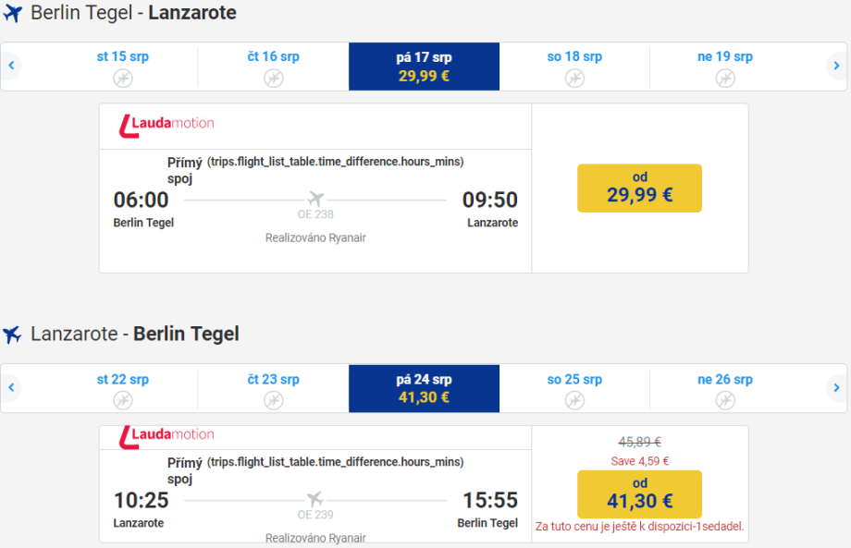Click the returning plane icon beside Lanzarote - Berlin Tegel
This screenshot has height=548, width=851.
pyautogui.click(x=13, y=335)
